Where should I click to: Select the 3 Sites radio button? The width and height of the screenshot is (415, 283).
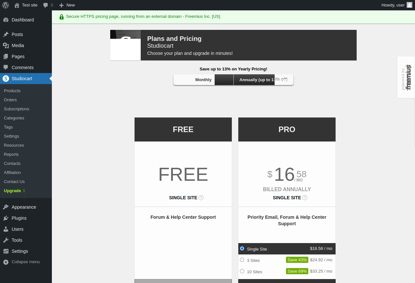pos(242,260)
